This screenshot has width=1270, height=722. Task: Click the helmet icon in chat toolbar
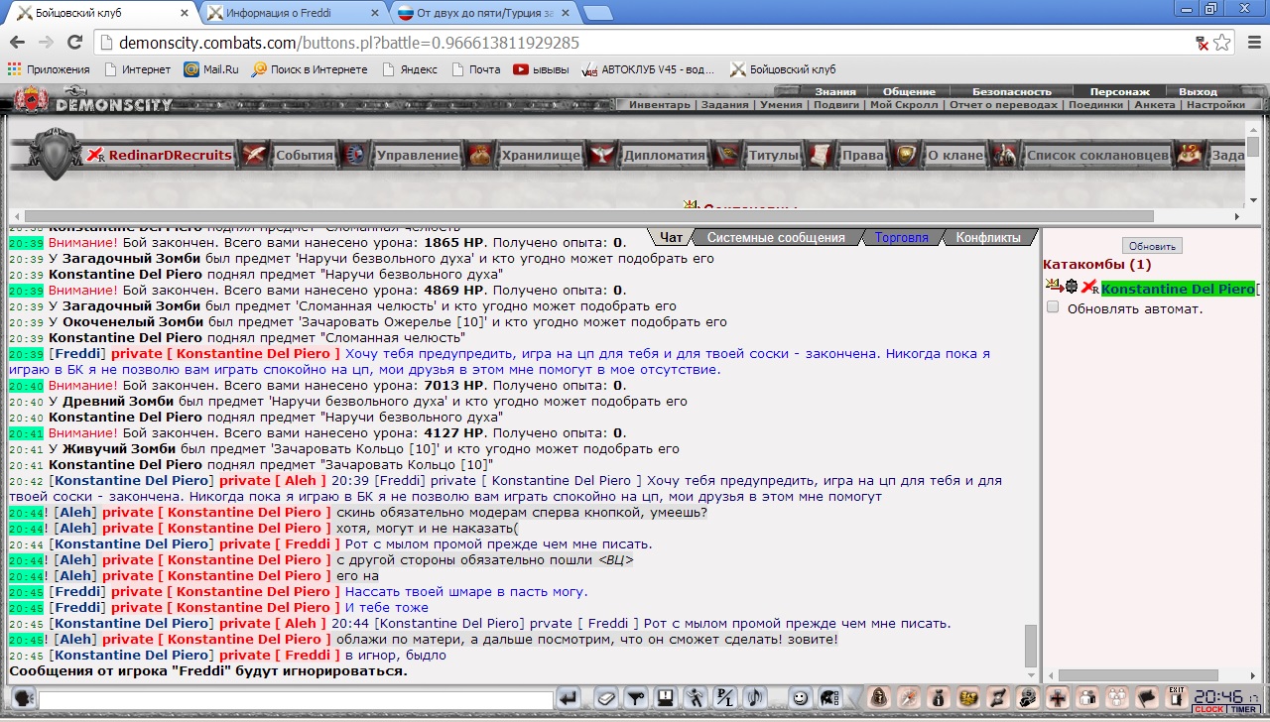[x=829, y=697]
